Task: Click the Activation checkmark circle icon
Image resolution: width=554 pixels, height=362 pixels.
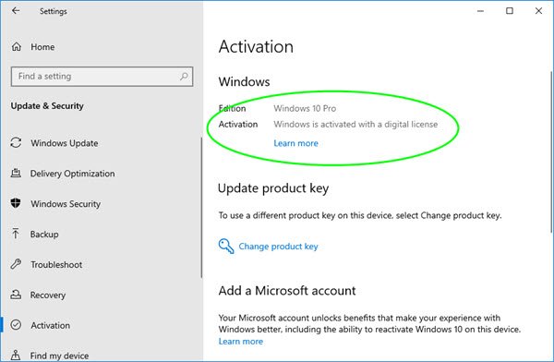Action: pos(16,325)
